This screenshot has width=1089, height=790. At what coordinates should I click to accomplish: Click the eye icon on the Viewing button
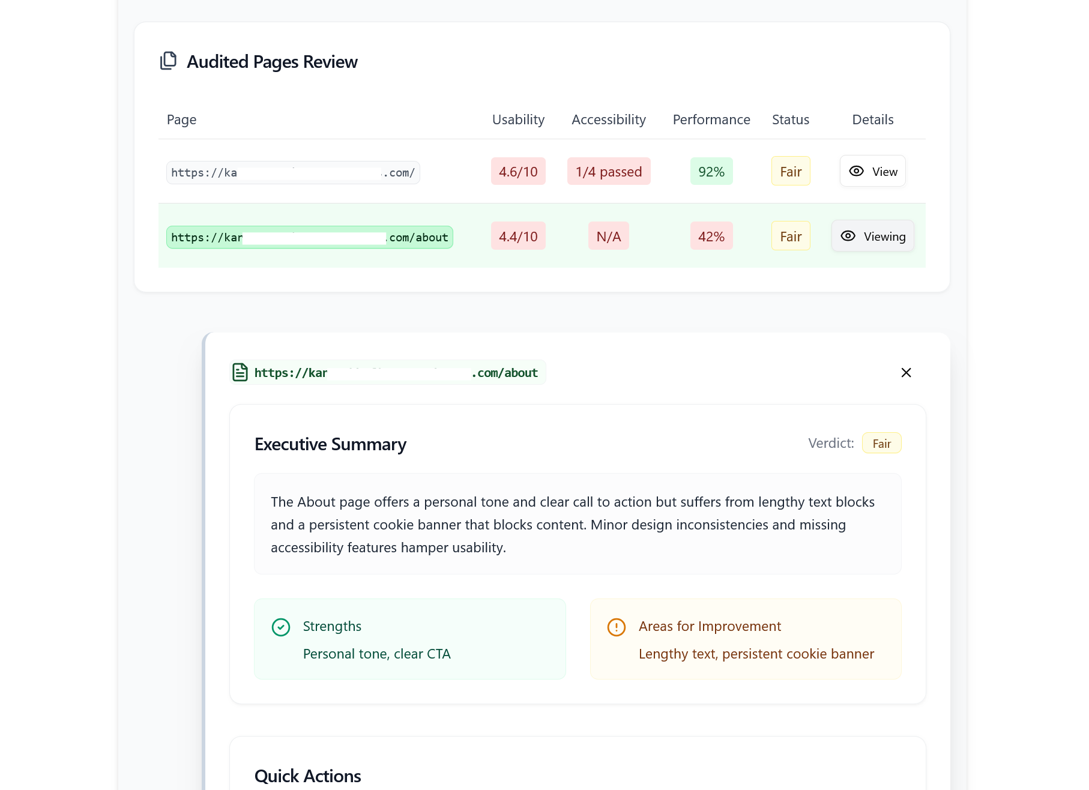848,236
